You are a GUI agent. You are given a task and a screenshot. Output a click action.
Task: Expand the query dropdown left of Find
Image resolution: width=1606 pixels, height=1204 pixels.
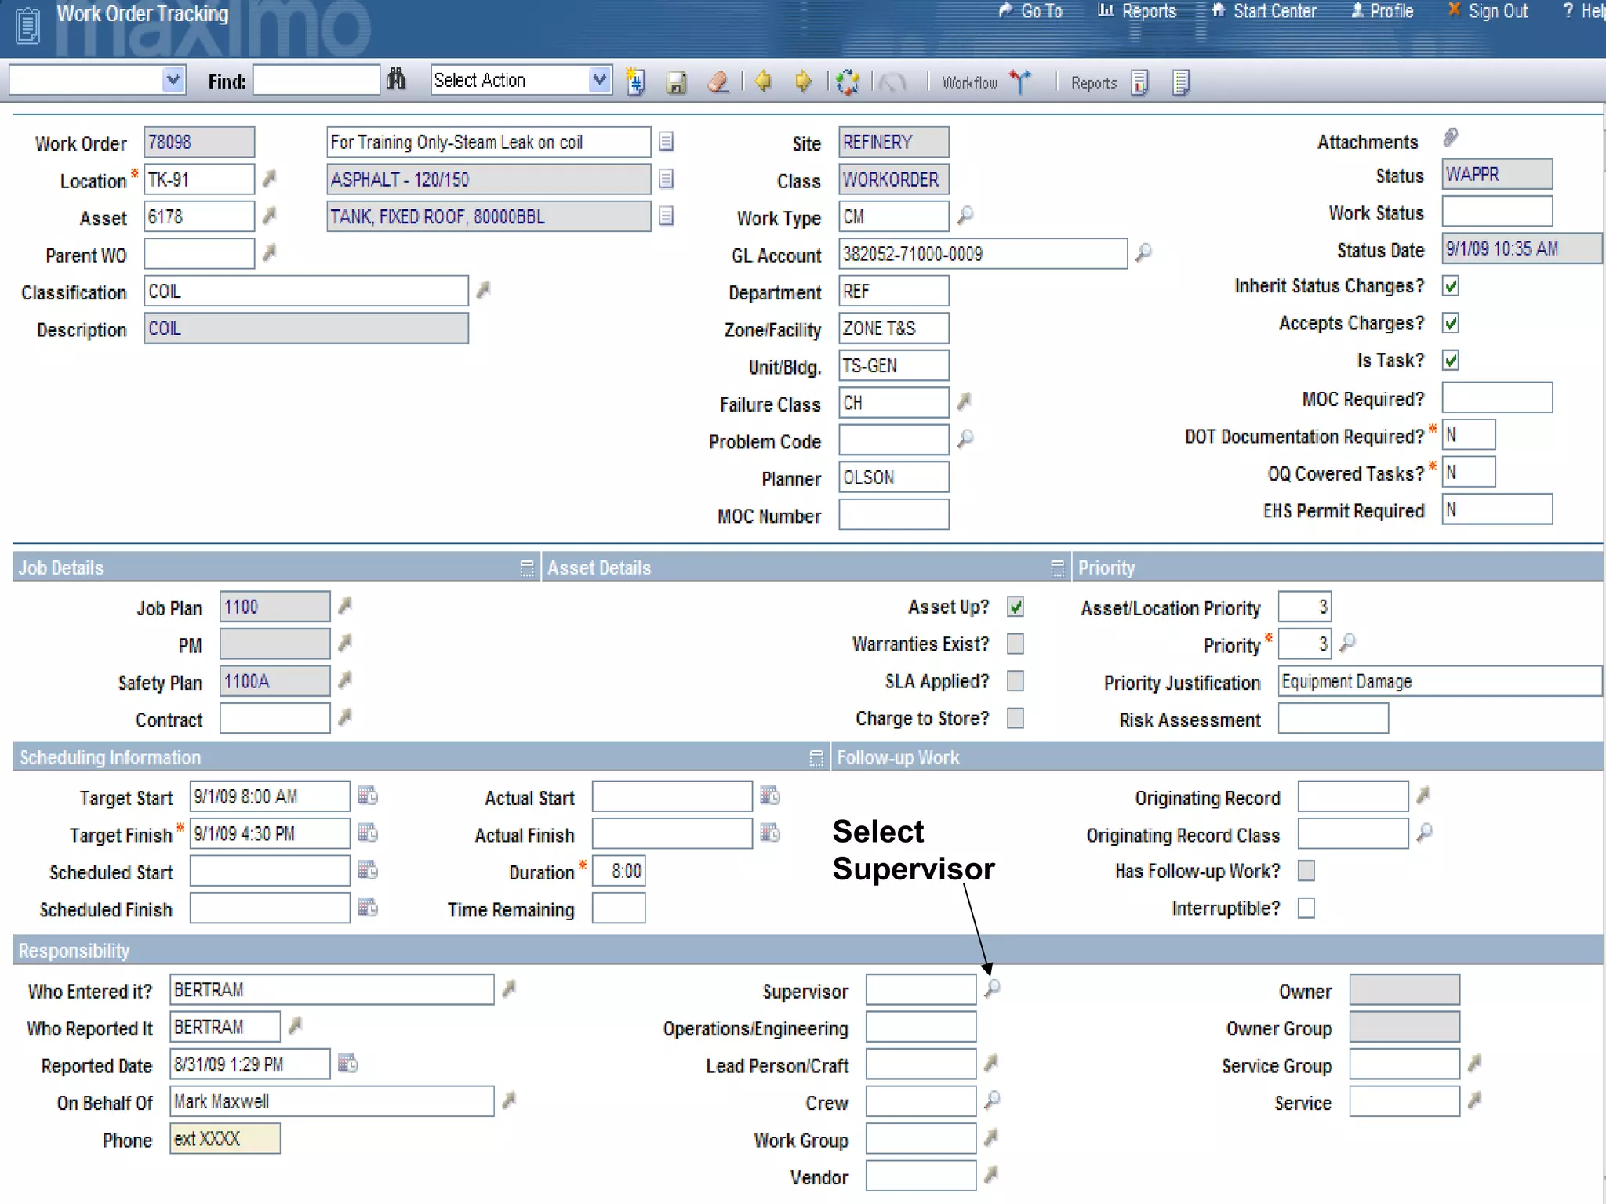point(173,80)
